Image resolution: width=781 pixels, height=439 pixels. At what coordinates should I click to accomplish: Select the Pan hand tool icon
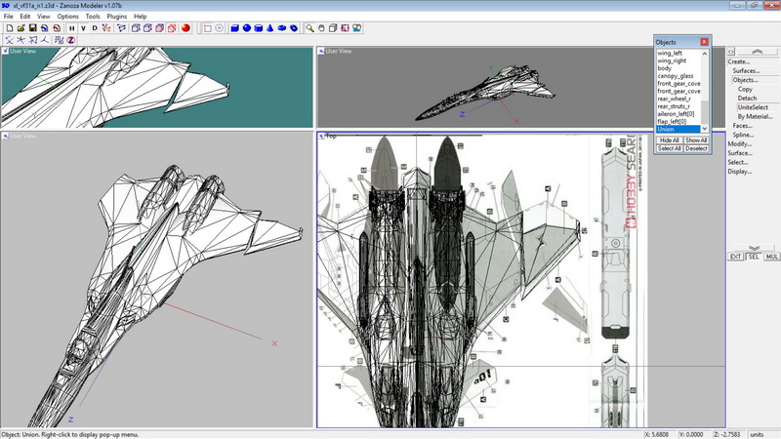321,28
